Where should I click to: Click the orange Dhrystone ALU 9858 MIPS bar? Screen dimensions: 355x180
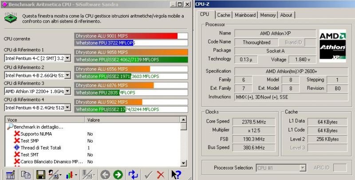(x=131, y=52)
